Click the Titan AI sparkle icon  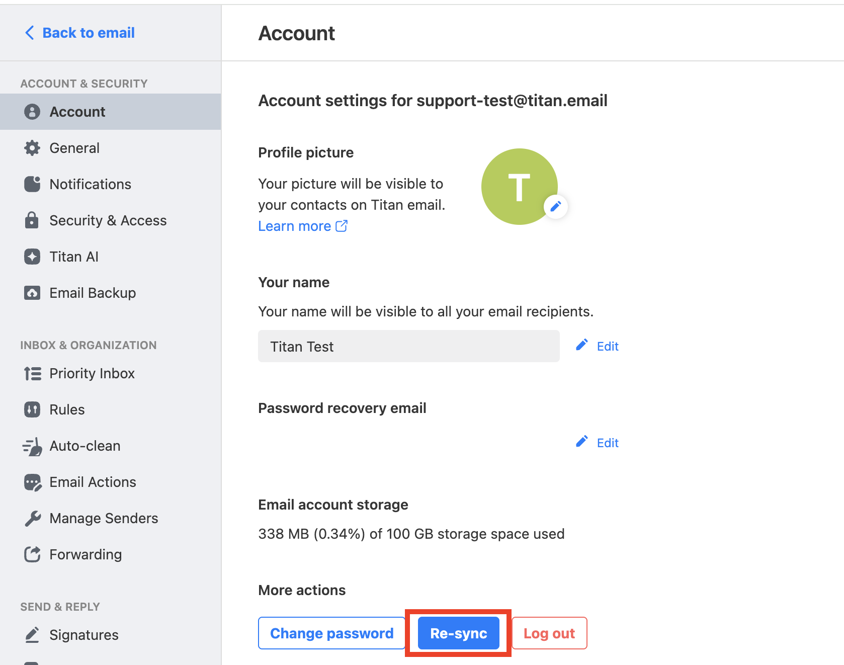coord(32,257)
